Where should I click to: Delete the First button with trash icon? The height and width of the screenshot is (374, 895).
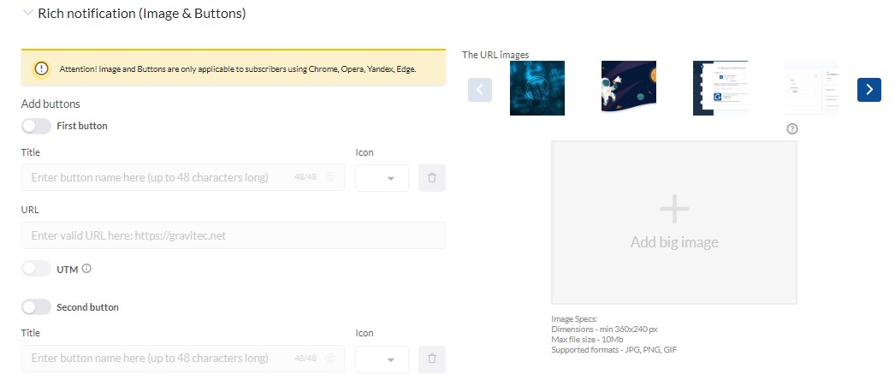[432, 177]
